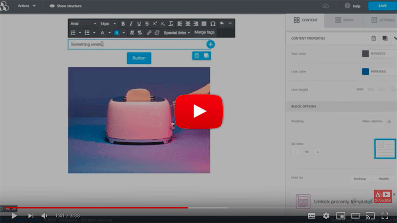This screenshot has width=397, height=223.
Task: Open text color dropdown arrow
Action: pos(109,33)
